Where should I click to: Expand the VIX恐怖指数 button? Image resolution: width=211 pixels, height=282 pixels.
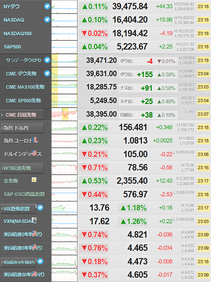[x=18, y=209]
